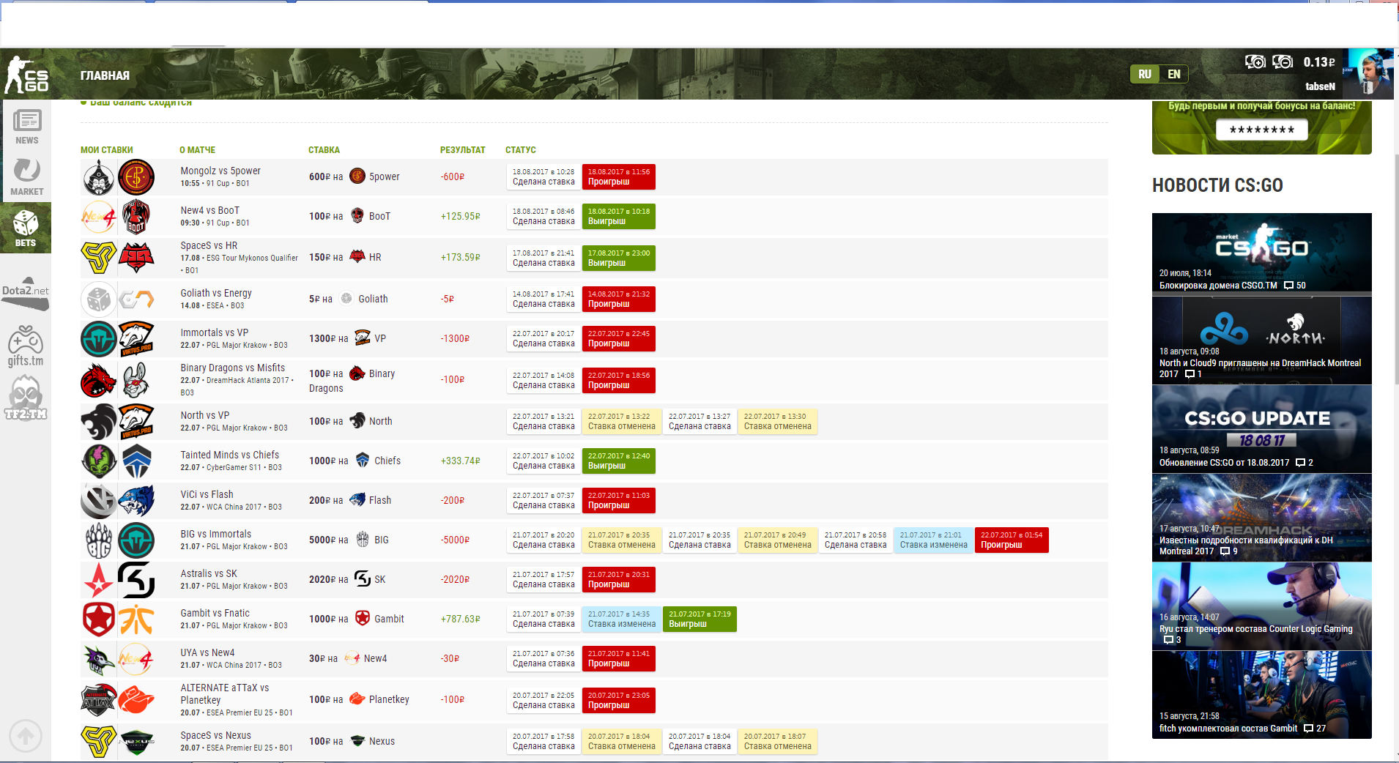Screen dimensions: 1399x763
Task: Open fitch Gambit roster news thumbnail
Action: (1262, 695)
